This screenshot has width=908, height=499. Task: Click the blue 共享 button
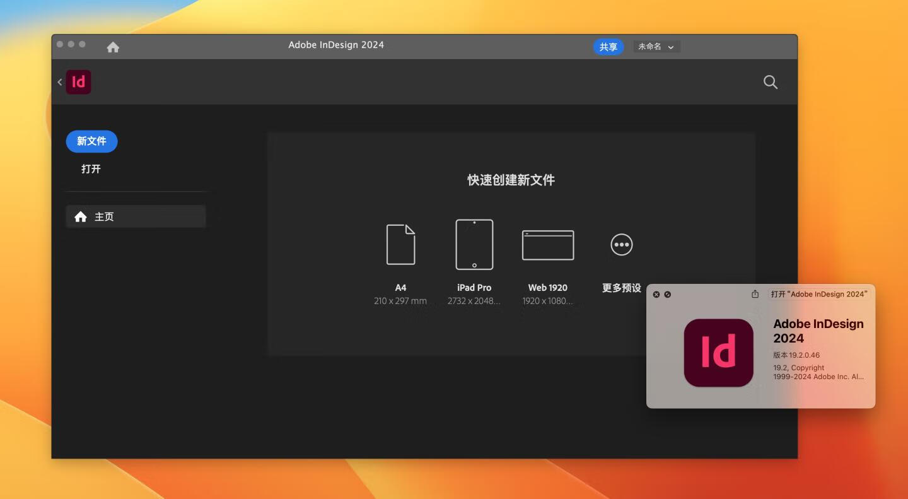[608, 47]
